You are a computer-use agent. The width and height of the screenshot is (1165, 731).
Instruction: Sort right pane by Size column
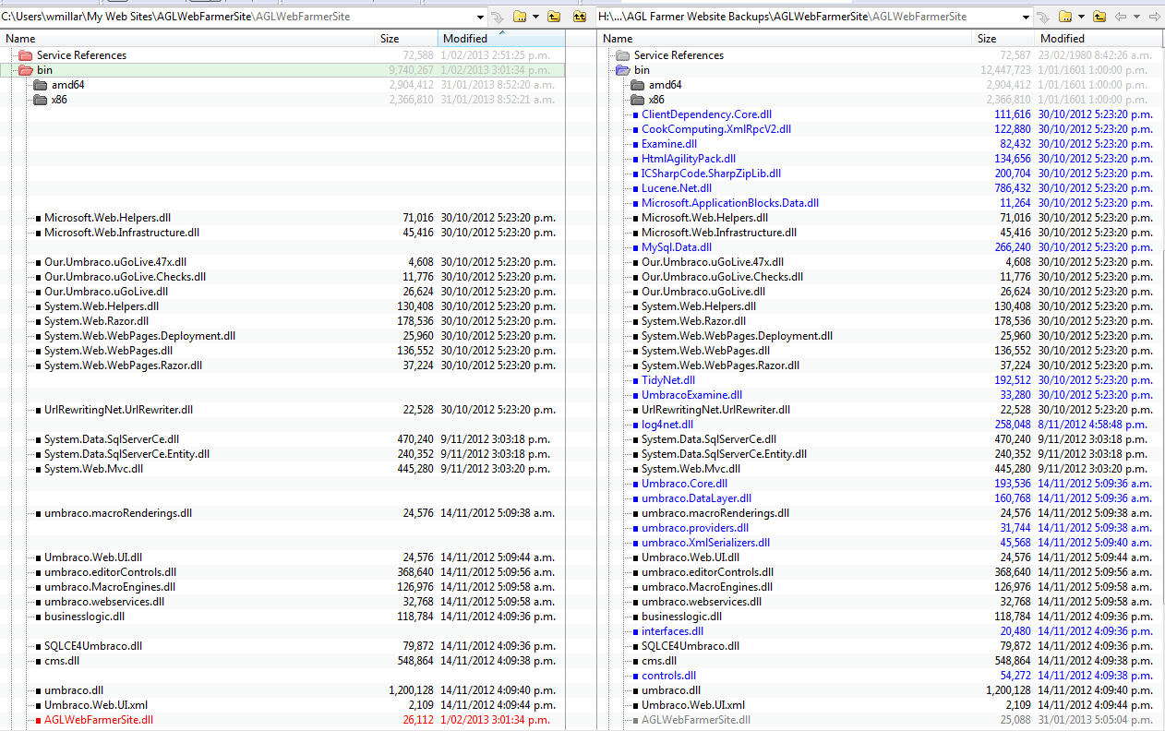1004,39
